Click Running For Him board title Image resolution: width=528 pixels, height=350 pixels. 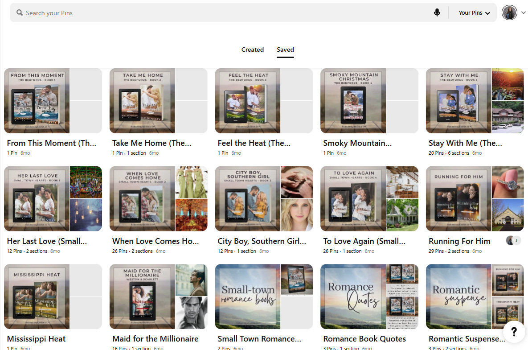click(459, 241)
